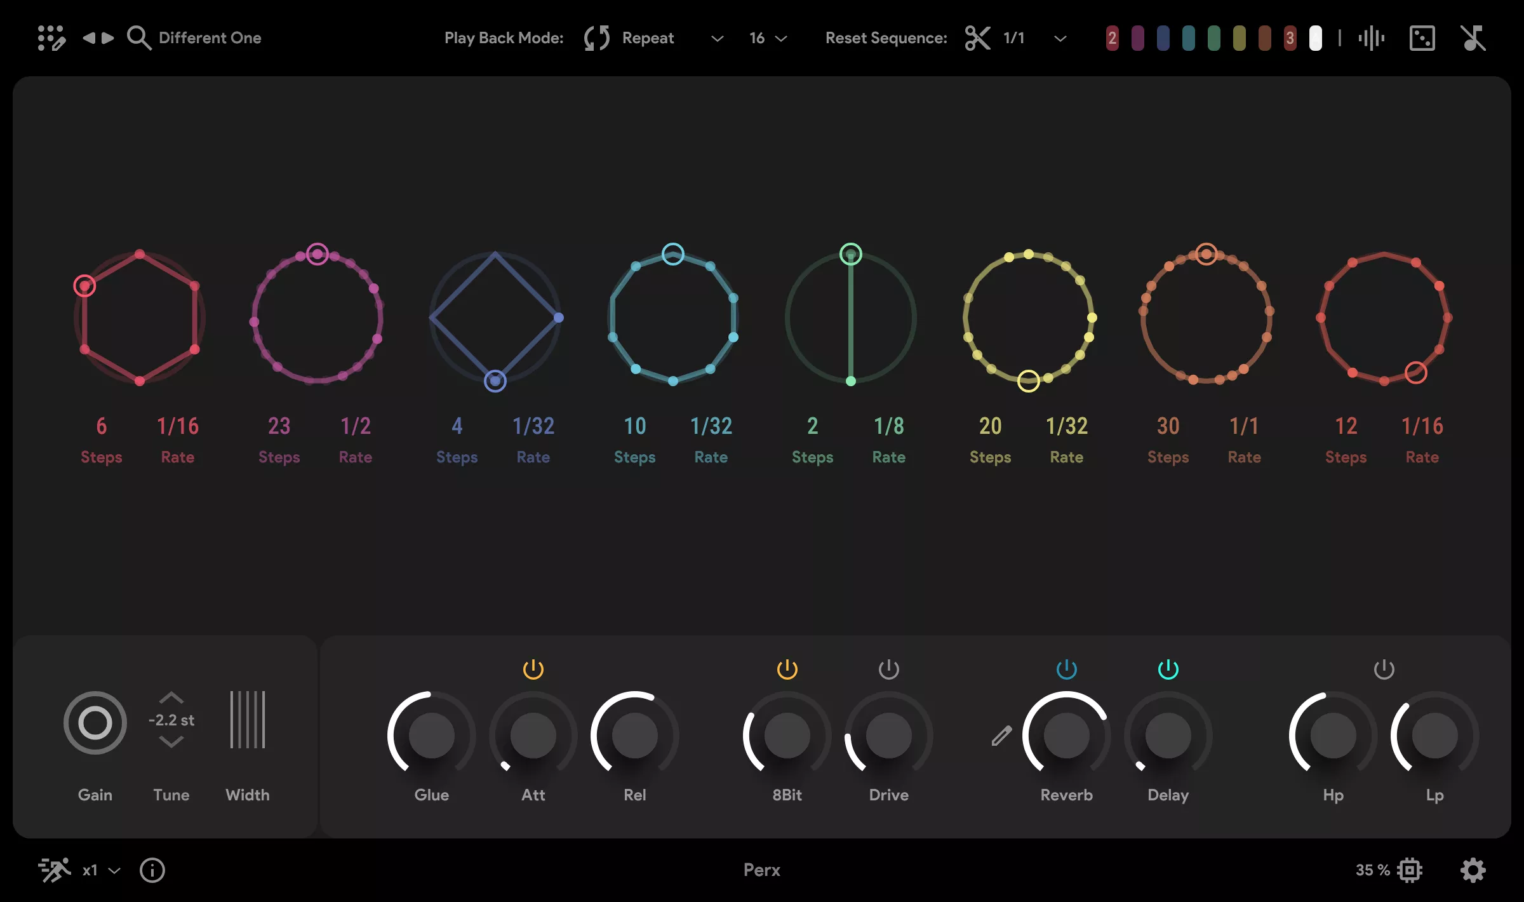
Task: Select the red channel pill labeled 2
Action: pyautogui.click(x=1113, y=38)
